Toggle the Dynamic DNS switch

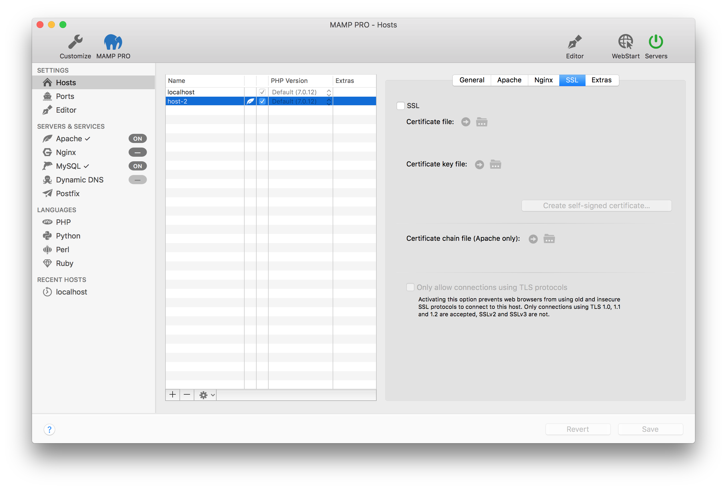(137, 180)
